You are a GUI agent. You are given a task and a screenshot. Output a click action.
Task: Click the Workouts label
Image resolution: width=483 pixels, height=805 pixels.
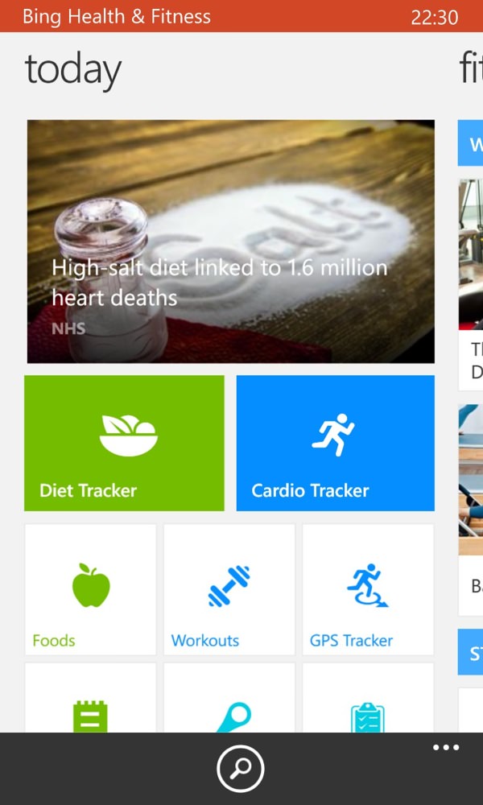[204, 640]
